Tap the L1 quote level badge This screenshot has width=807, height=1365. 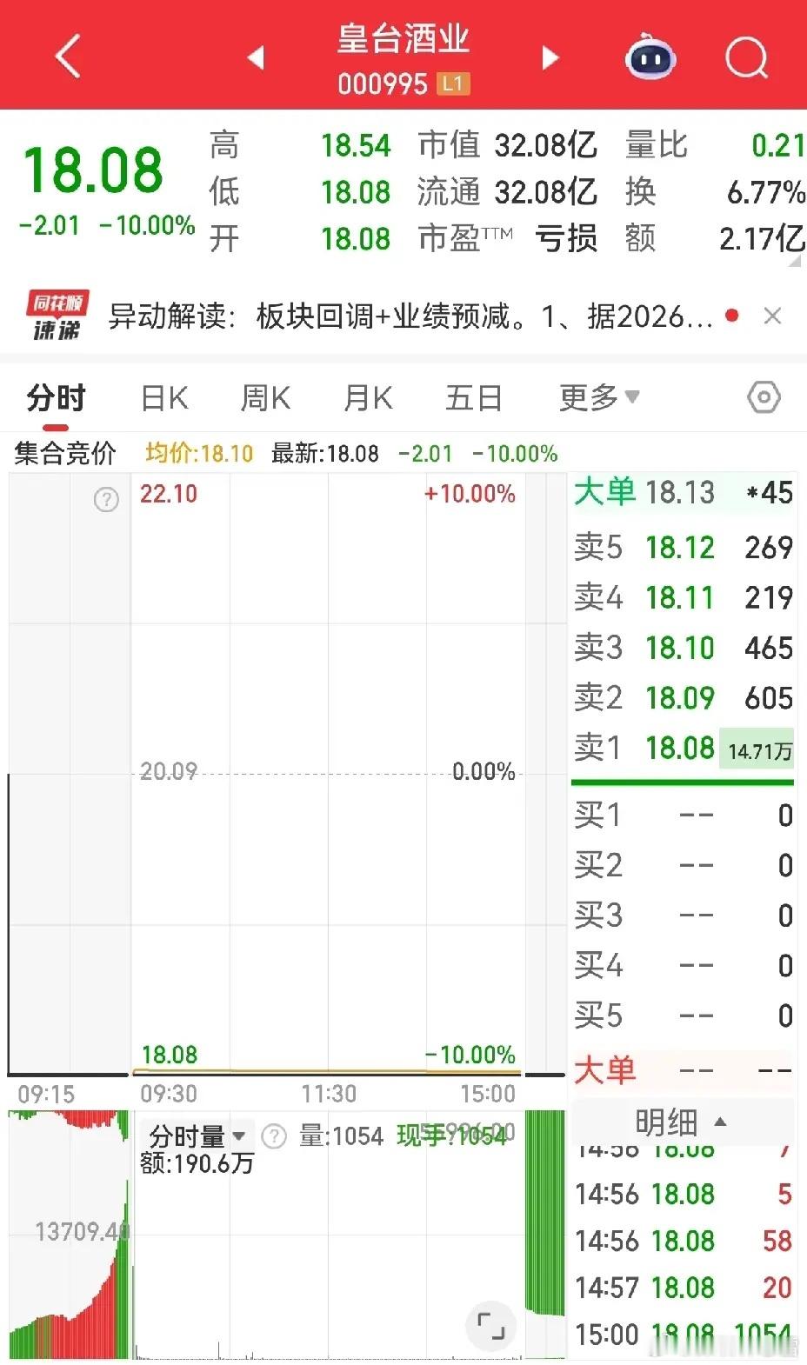452,83
